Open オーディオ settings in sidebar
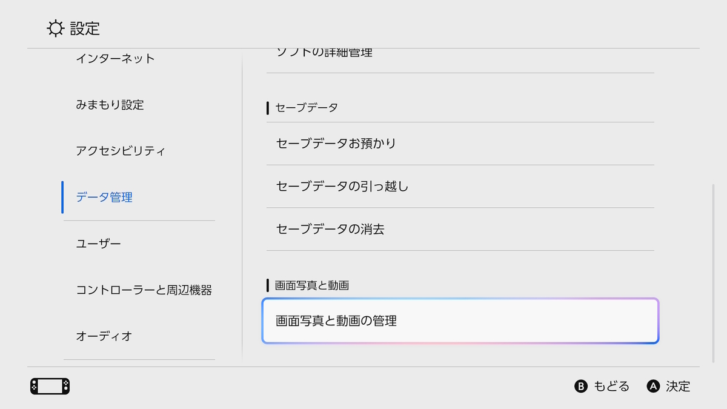The width and height of the screenshot is (727, 409). [139, 336]
